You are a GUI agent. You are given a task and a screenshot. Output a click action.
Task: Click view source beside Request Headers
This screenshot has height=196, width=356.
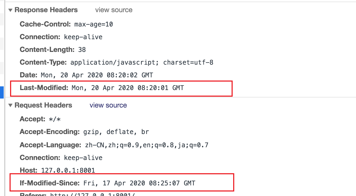(x=108, y=105)
